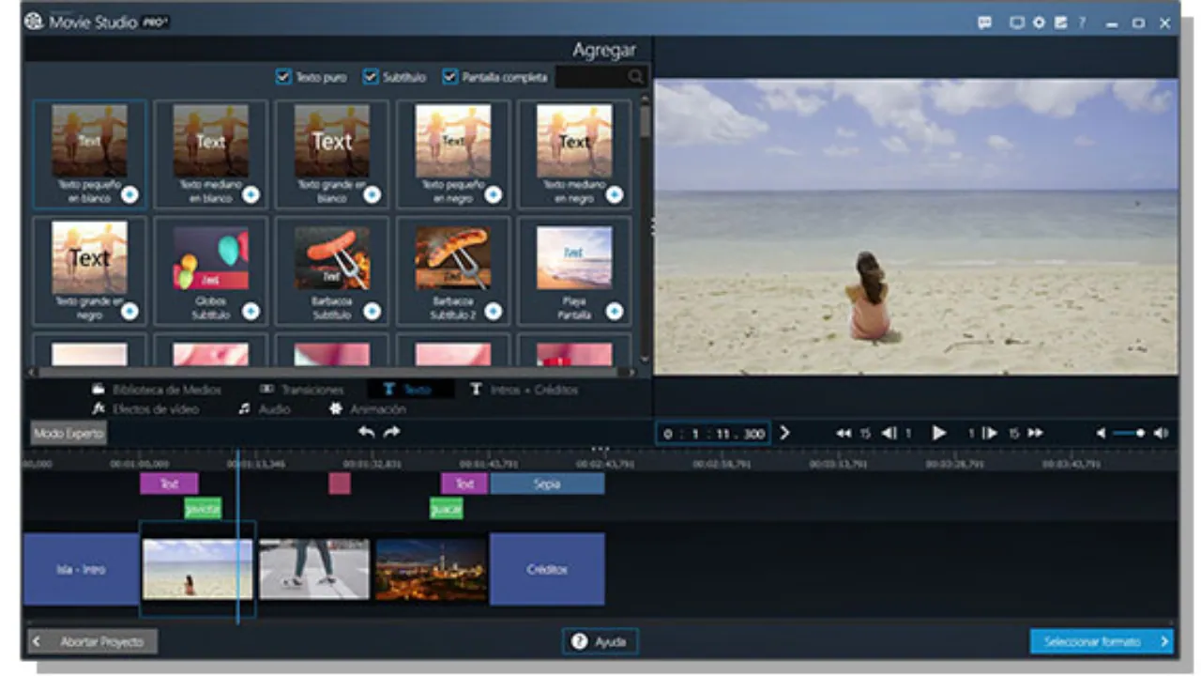
Task: Select 'Texto pequeño en blanco' template thumbnail
Action: point(89,141)
